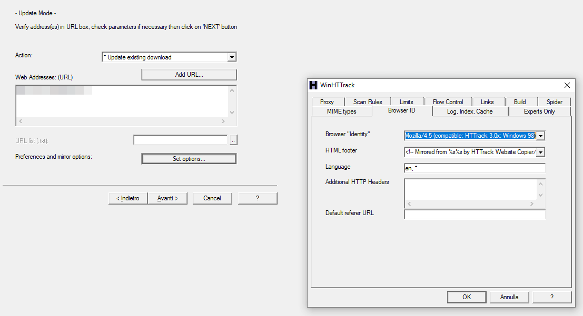Click the 'Additional HTTP Headers' label
Image resolution: width=583 pixels, height=316 pixels.
[357, 182]
